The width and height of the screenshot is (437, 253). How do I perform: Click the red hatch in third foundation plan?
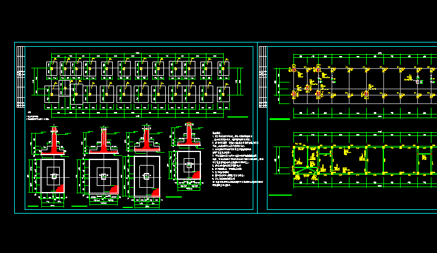154,191
